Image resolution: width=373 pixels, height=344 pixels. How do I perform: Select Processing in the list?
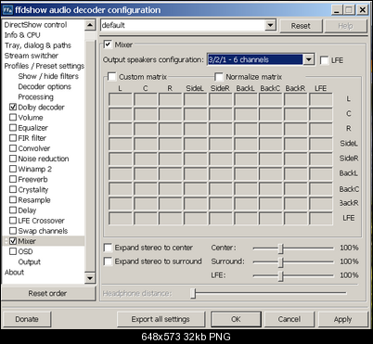pyautogui.click(x=35, y=96)
